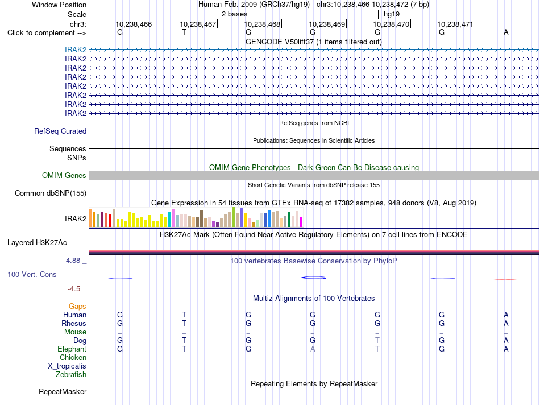Click position label 10,238,467

[198, 24]
